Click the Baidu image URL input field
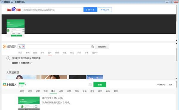This screenshot has height=110, width=179. (53, 10)
